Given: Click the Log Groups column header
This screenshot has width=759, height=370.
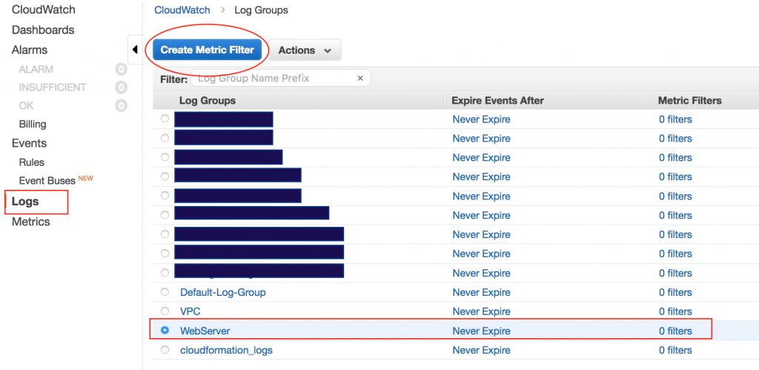Looking at the screenshot, I should coord(208,101).
